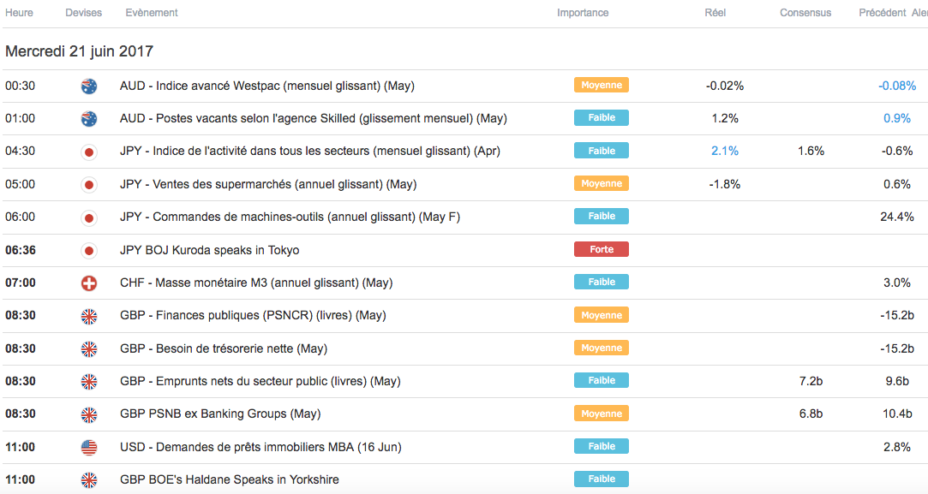Click the Moyenne badge on Westpac row

coord(601,85)
